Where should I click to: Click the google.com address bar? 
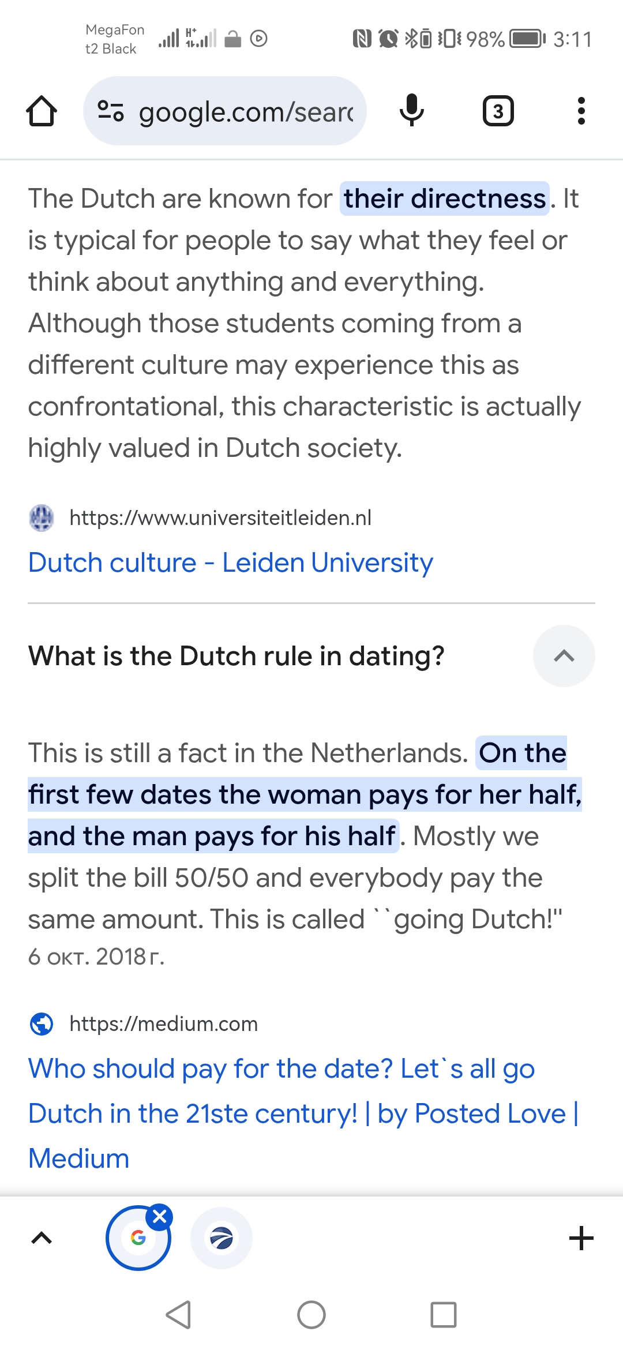pyautogui.click(x=245, y=111)
